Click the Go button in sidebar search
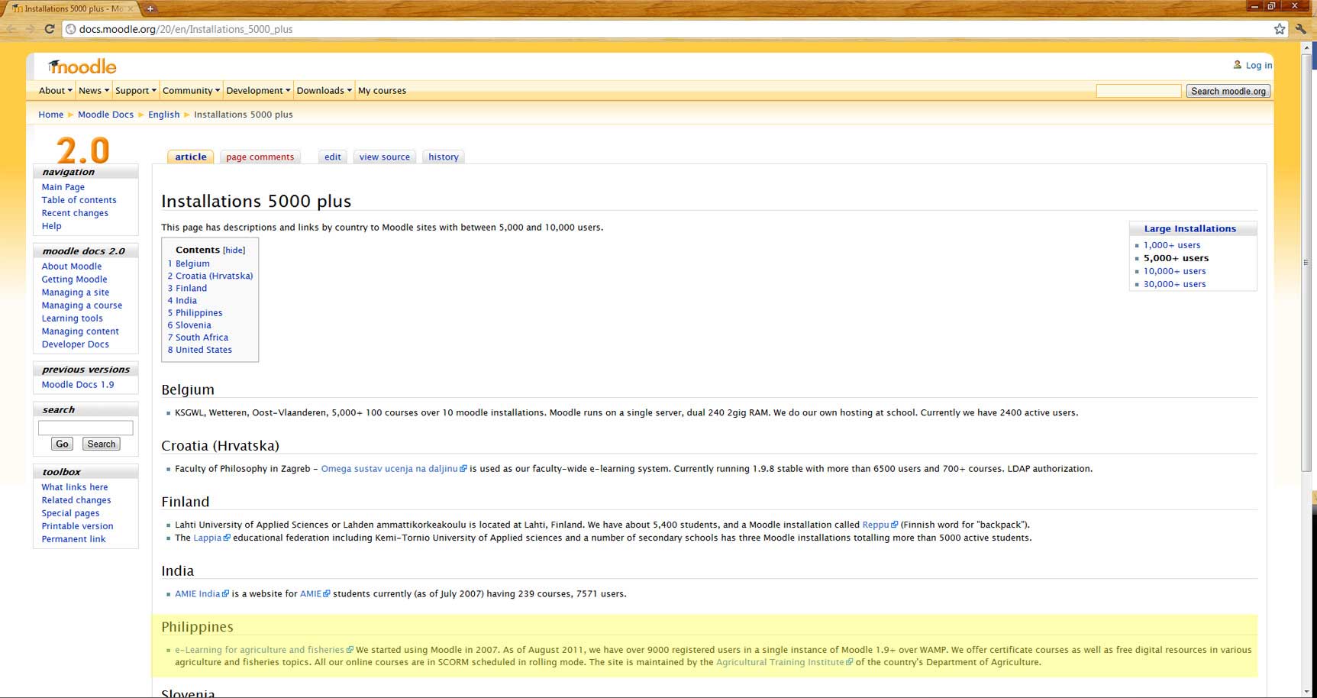The width and height of the screenshot is (1317, 698). [62, 444]
